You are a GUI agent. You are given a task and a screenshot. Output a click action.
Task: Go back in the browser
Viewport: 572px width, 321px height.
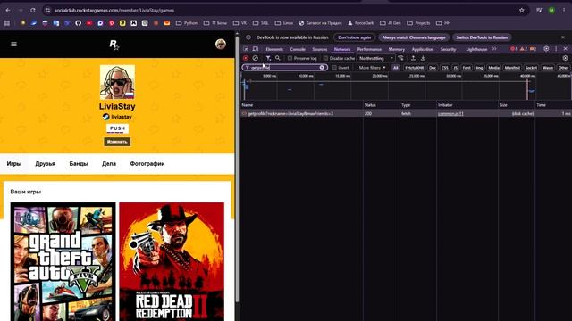(8, 10)
